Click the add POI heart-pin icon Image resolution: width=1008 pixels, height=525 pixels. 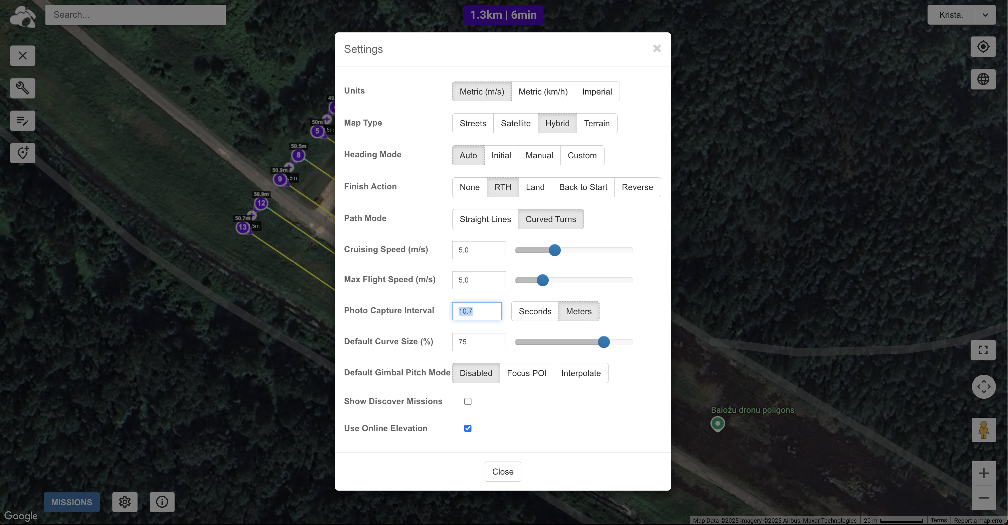[x=22, y=153]
